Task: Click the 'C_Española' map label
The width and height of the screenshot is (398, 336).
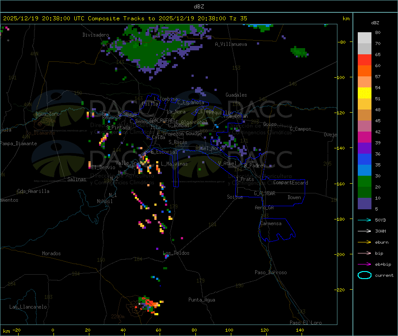Action: click(191, 102)
